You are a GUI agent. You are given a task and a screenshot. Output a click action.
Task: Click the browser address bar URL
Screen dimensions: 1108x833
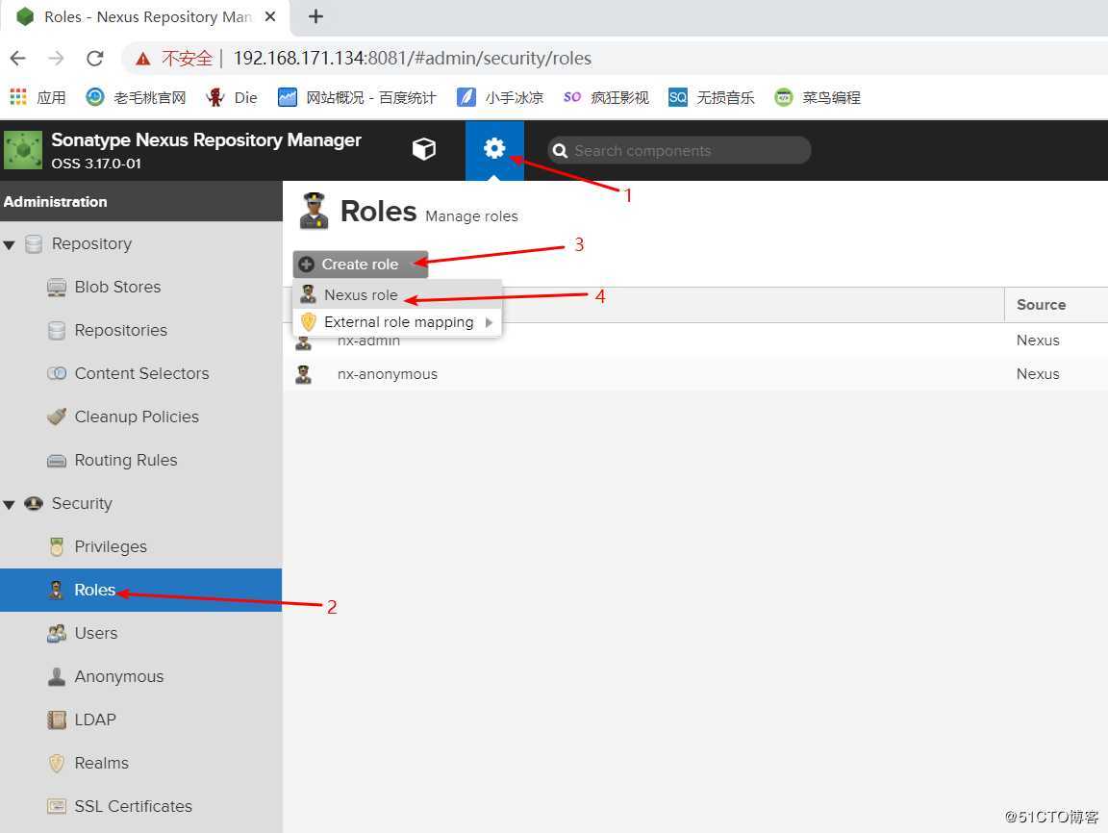(412, 58)
